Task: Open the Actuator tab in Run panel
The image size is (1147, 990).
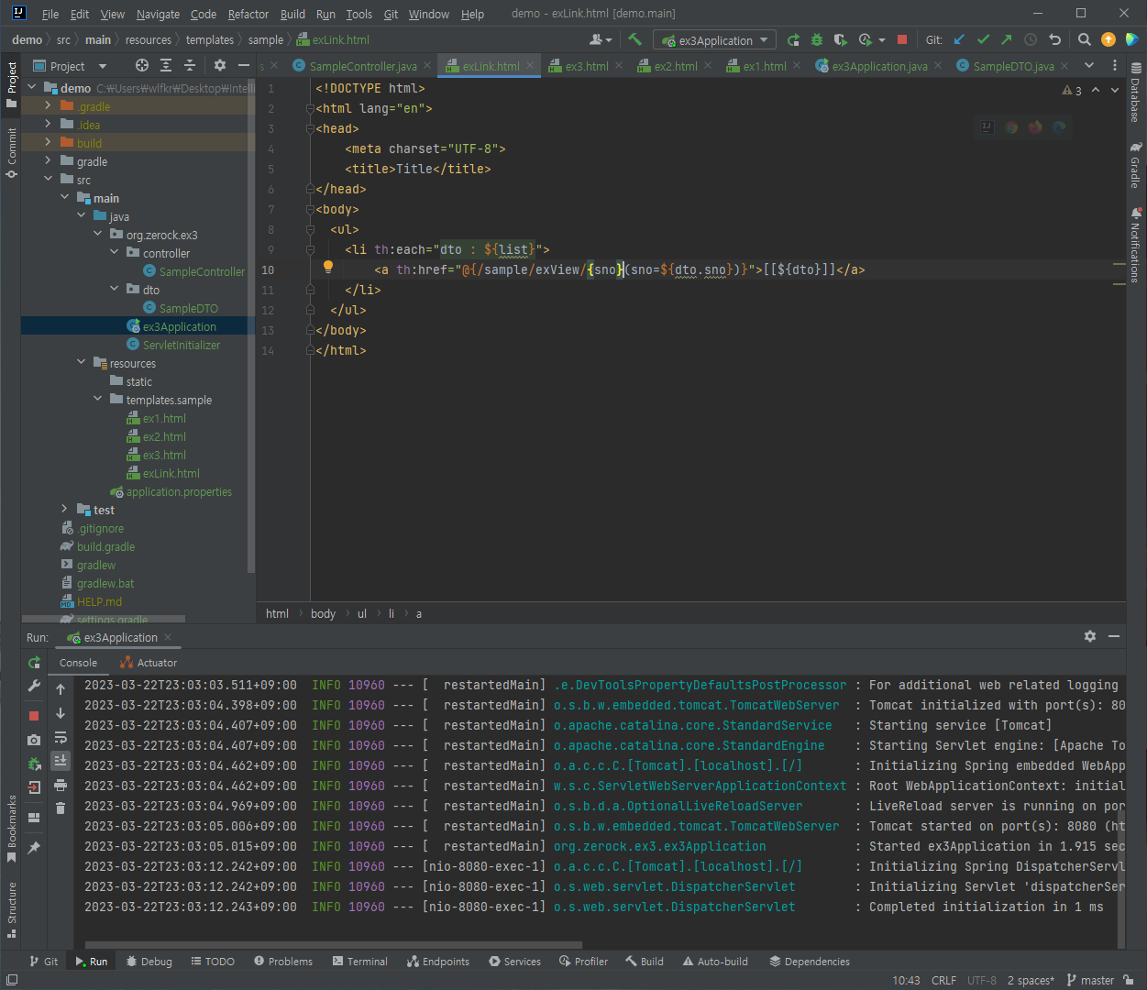Action: click(x=149, y=663)
